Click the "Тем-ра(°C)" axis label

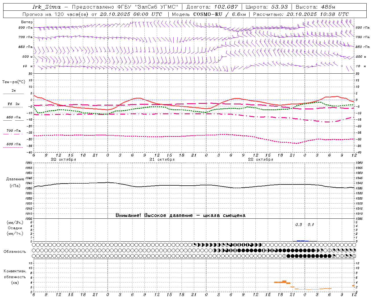(x=14, y=82)
